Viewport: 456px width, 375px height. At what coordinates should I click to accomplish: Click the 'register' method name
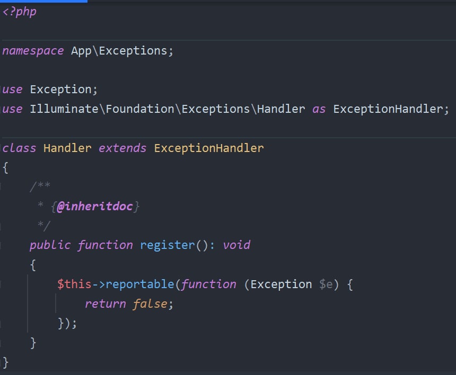[167, 245]
